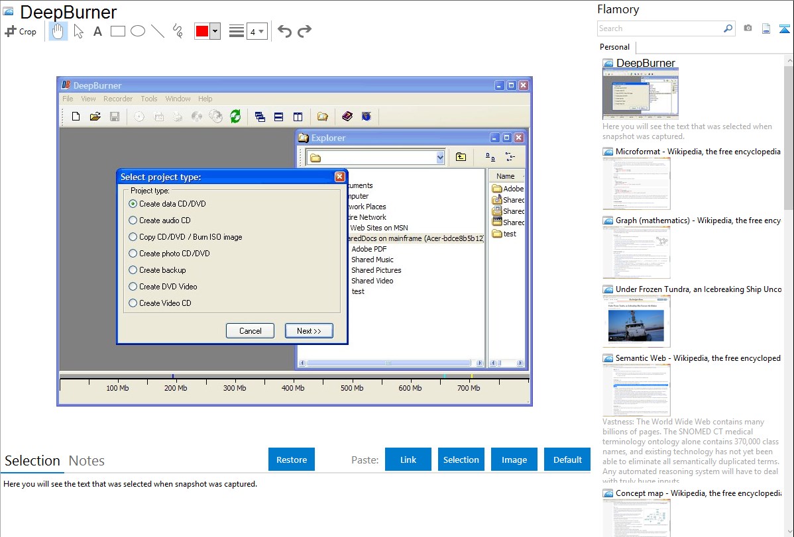
Task: Click into the Flamory search field
Action: click(659, 28)
